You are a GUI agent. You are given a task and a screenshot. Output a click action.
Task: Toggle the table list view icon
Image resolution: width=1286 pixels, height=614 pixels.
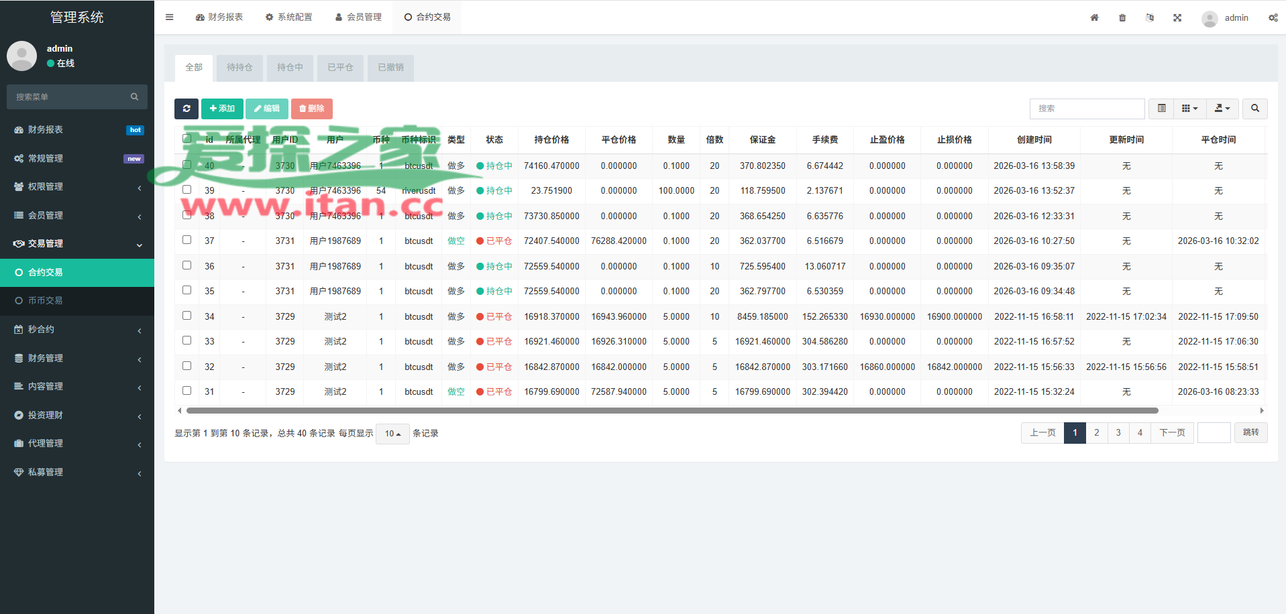[1161, 109]
